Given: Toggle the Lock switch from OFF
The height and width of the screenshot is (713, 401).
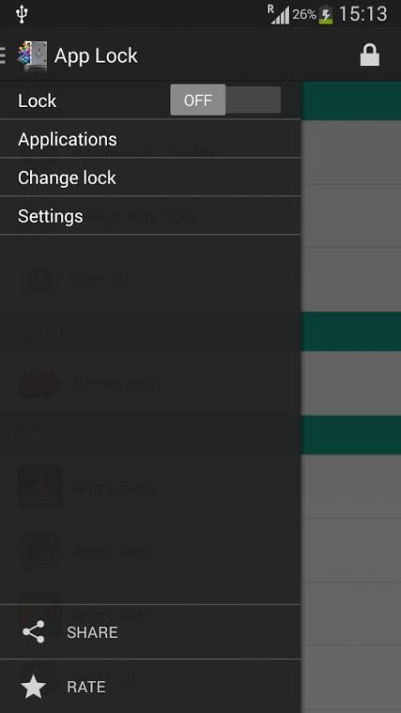Looking at the screenshot, I should coord(226,99).
